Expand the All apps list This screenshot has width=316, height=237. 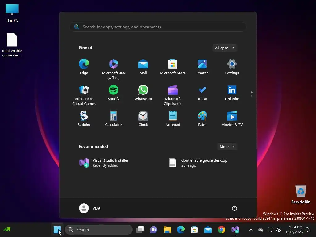point(225,48)
